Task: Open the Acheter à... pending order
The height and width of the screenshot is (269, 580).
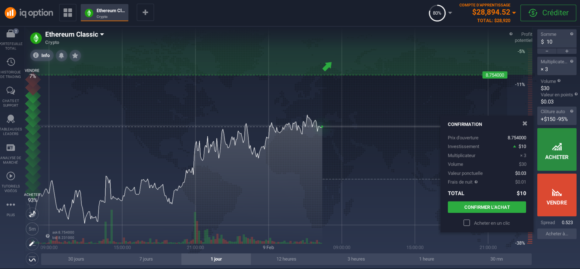Action: coord(557,234)
